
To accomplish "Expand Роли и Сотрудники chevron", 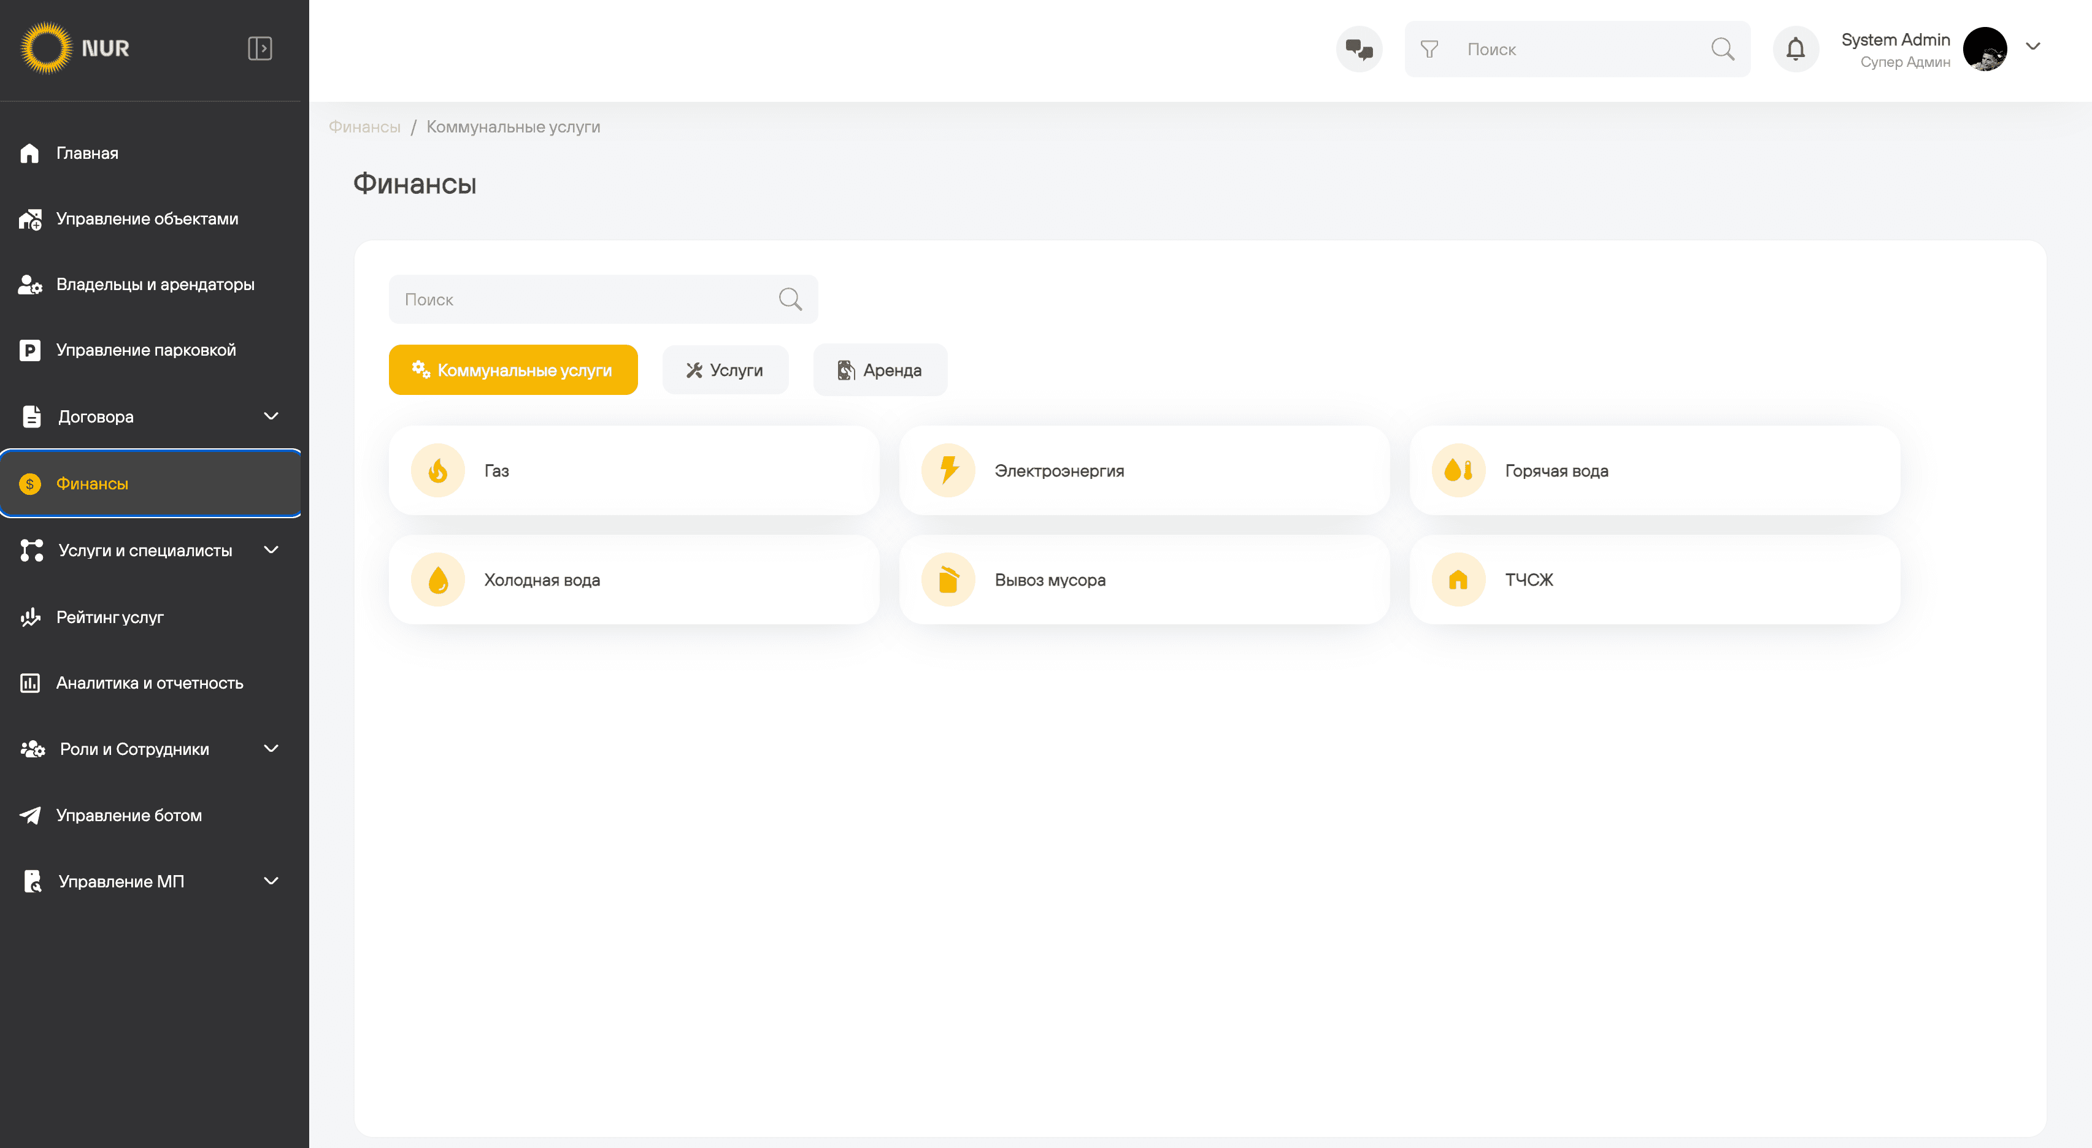I will (x=271, y=749).
